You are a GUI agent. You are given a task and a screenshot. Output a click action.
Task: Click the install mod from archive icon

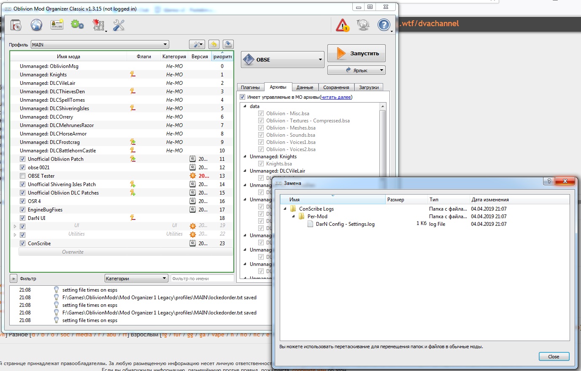(x=16, y=25)
